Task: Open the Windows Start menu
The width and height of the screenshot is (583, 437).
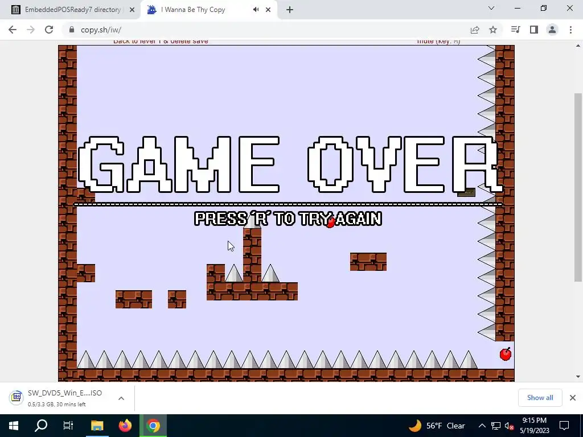Action: [14, 426]
